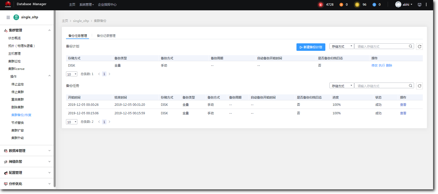Open info alarms blue indicator
The image size is (438, 194).
pyautogui.click(x=374, y=5)
